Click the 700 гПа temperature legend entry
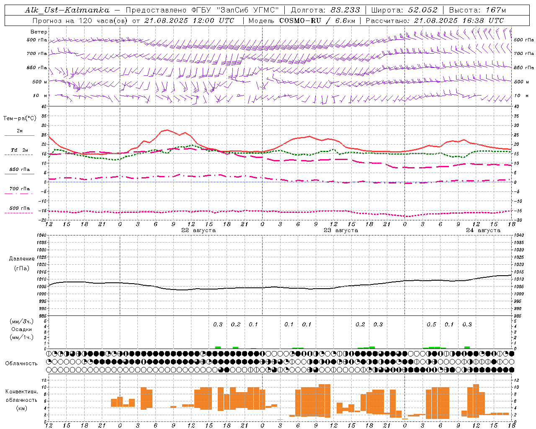Image resolution: width=536 pixels, height=429 pixels. point(20,189)
